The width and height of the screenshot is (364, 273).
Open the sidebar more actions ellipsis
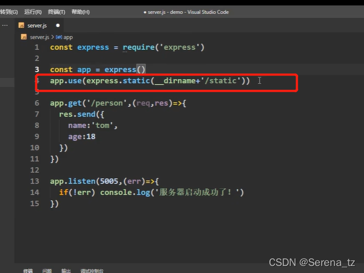coord(5,26)
